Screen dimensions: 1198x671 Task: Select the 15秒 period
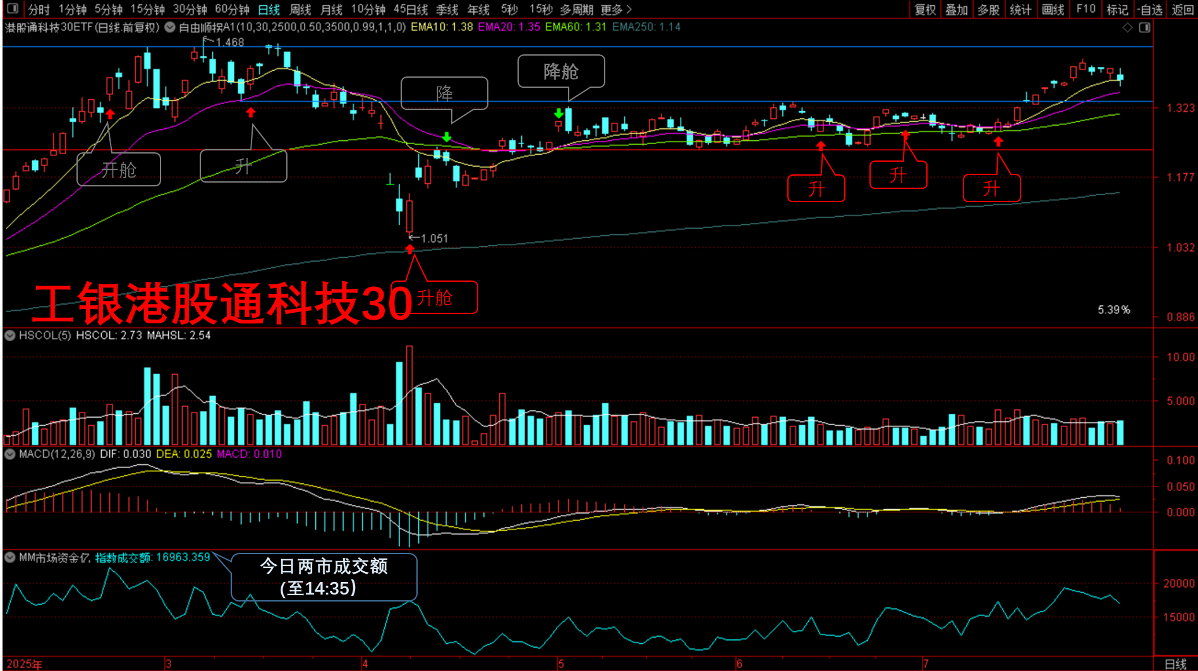541,9
